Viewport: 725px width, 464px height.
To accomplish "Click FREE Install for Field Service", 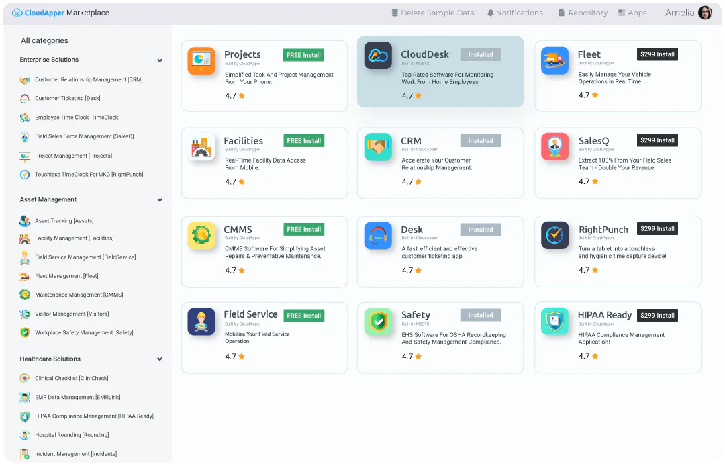I will coord(303,316).
